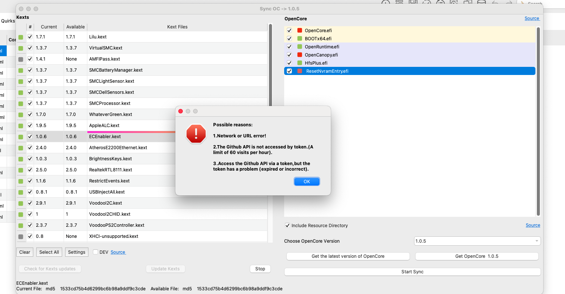Uncheck Include Resource Directory
This screenshot has width=565, height=294.
pyautogui.click(x=287, y=226)
